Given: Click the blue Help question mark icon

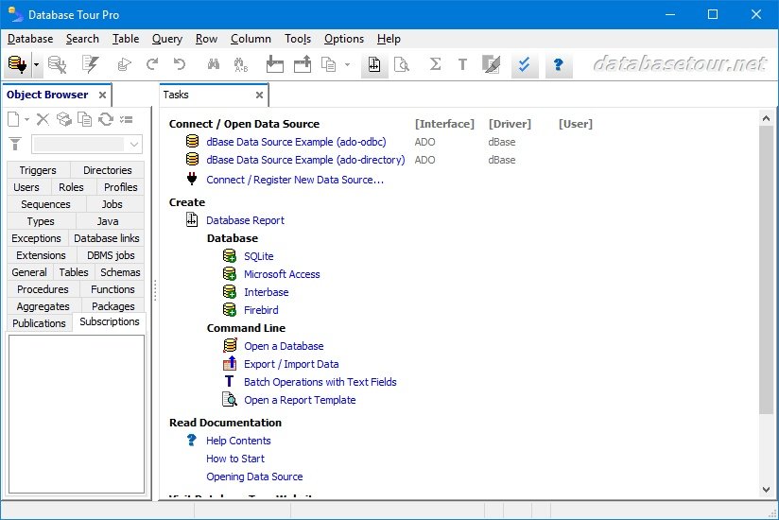Looking at the screenshot, I should click(x=558, y=64).
